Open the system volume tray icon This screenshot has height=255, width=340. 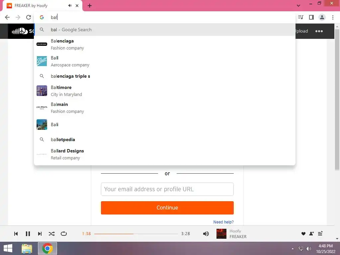pos(309,249)
